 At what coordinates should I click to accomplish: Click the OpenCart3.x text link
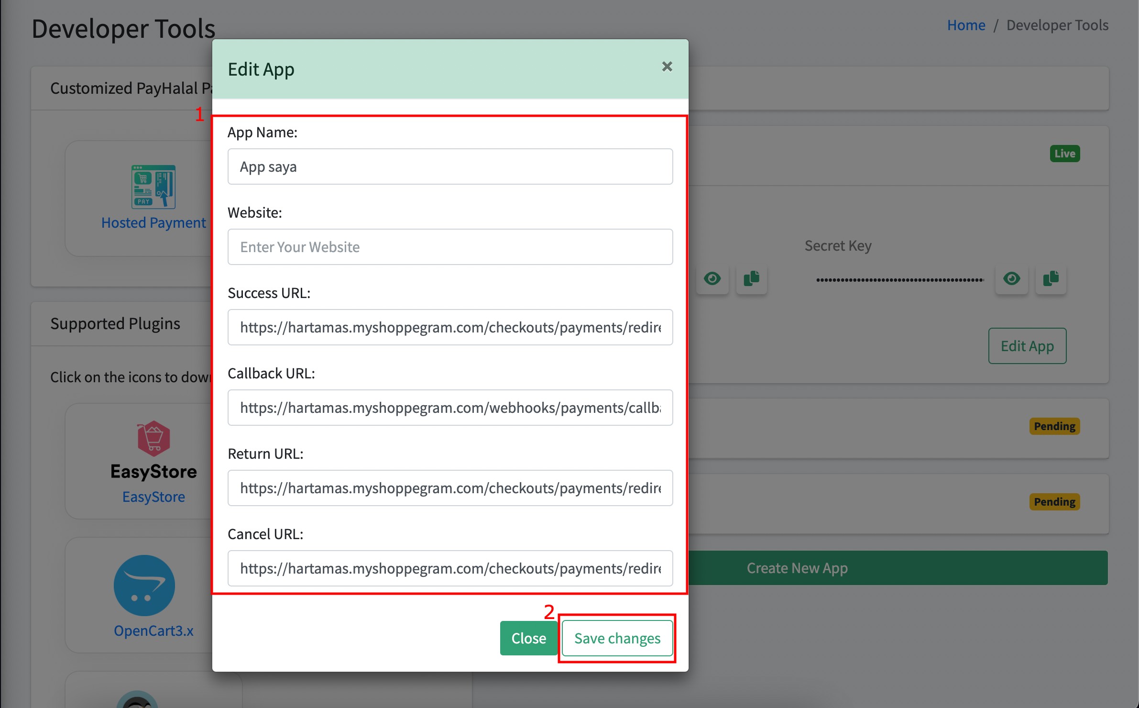coord(153,631)
